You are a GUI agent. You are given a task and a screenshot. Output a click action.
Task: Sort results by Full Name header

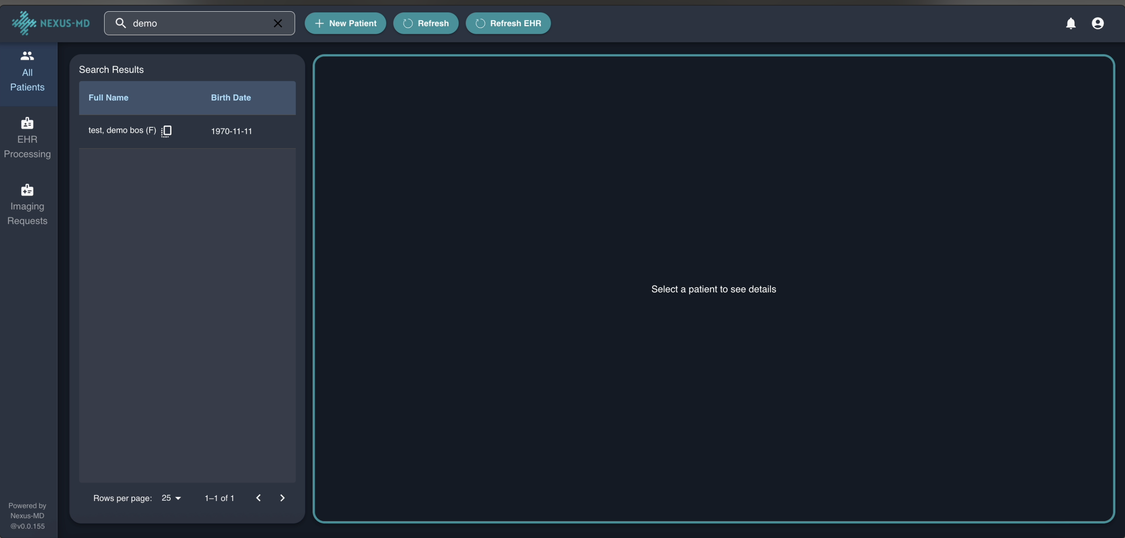[108, 98]
